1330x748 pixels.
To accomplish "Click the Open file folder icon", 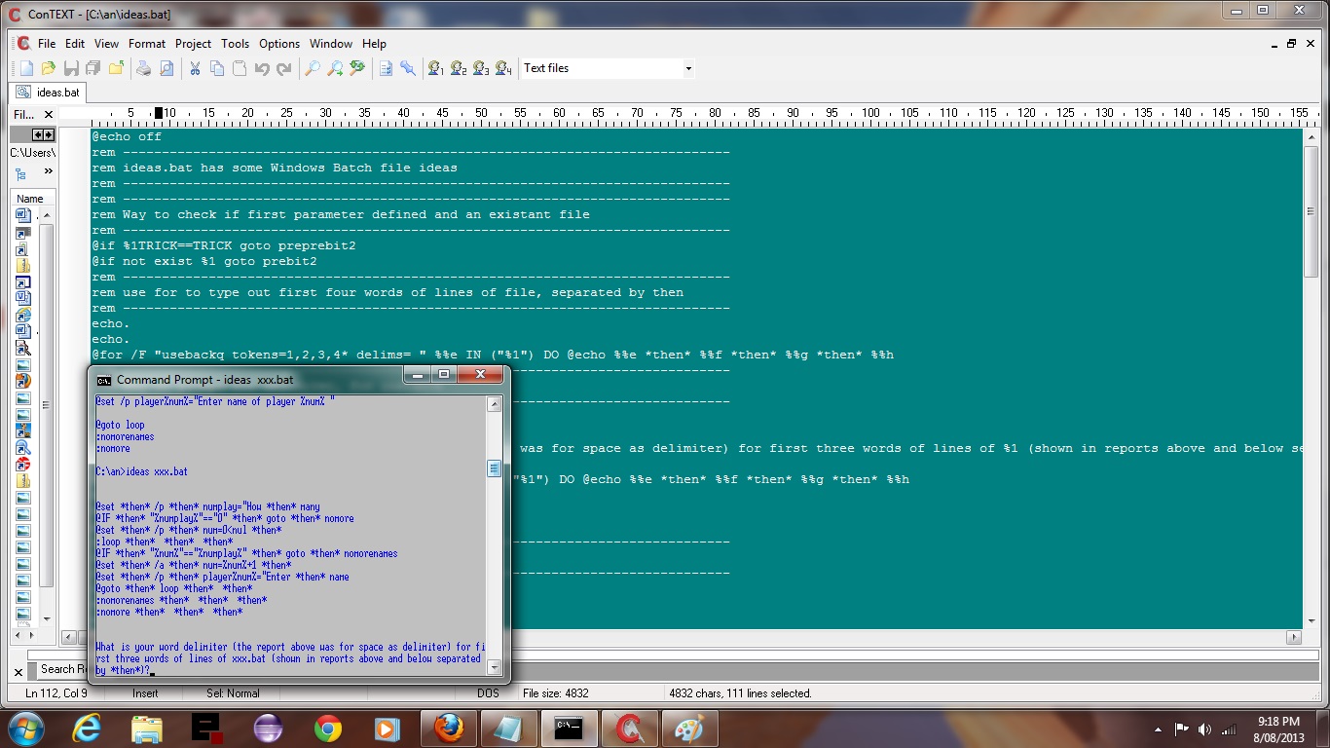I will click(49, 68).
